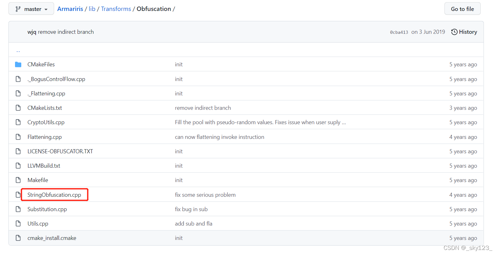
Task: Navigate to the lib breadcrumb folder
Action: pos(92,9)
